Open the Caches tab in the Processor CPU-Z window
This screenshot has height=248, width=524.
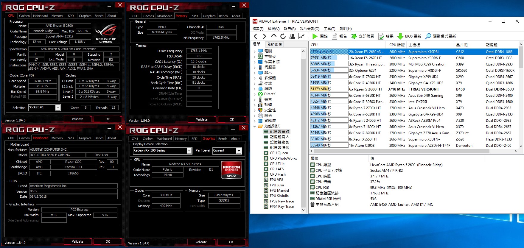click(24, 16)
